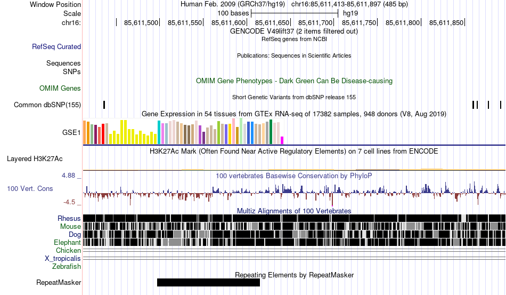Click the Scale ruler label
The width and height of the screenshot is (506, 295).
[72, 13]
